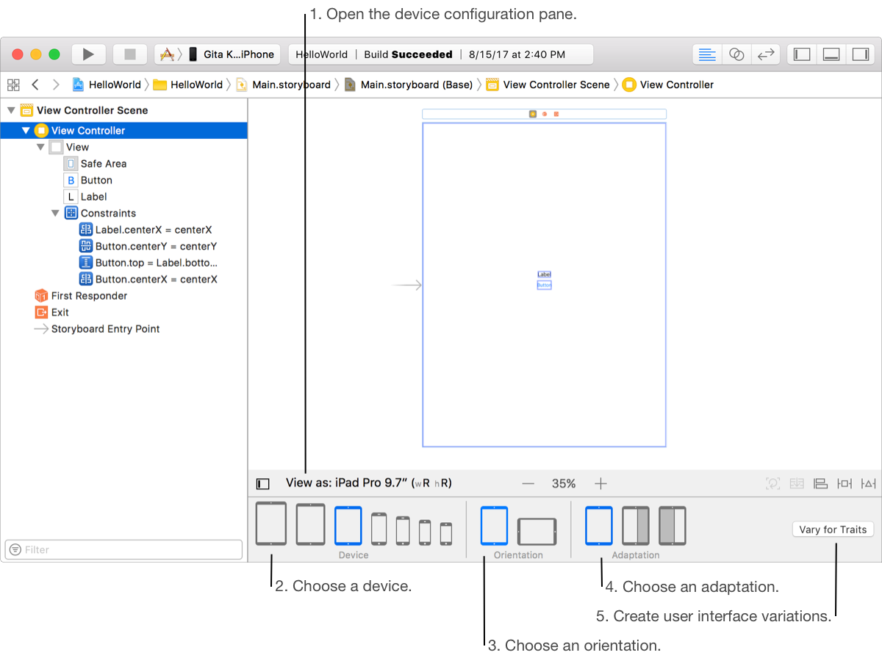The height and width of the screenshot is (658, 882).
Task: Show the Version editor
Action: click(x=766, y=54)
